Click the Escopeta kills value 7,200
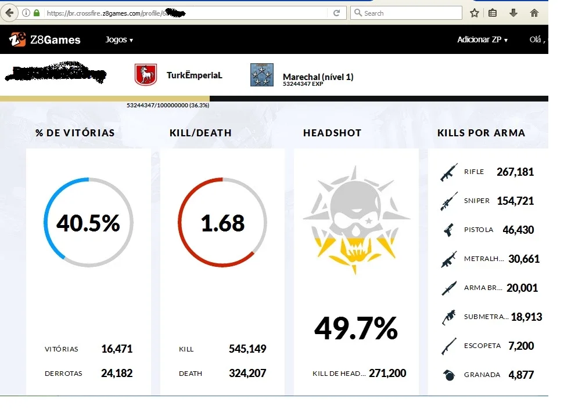Screen dimensions: 571x413 coord(521,346)
